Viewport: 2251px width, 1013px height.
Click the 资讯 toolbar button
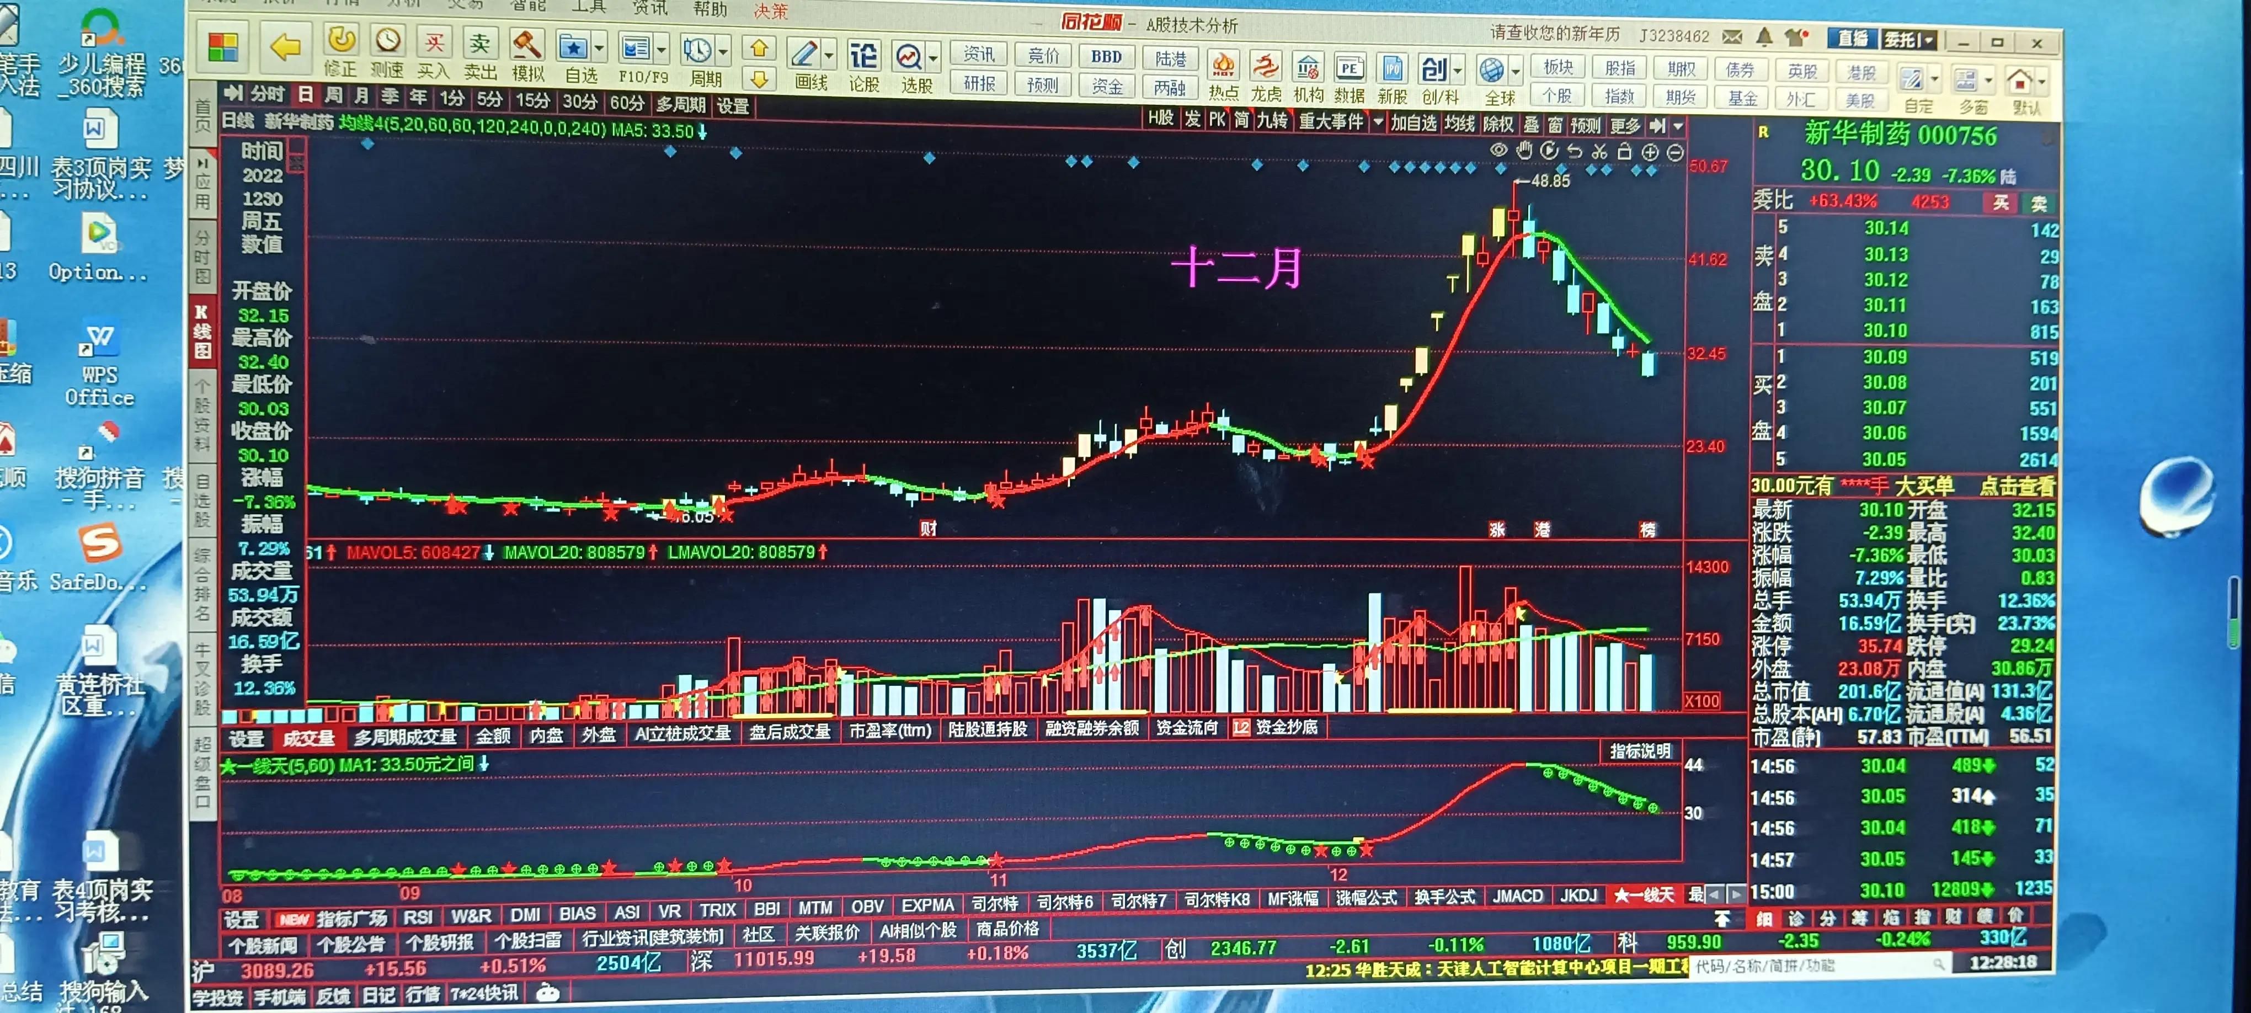coord(979,55)
